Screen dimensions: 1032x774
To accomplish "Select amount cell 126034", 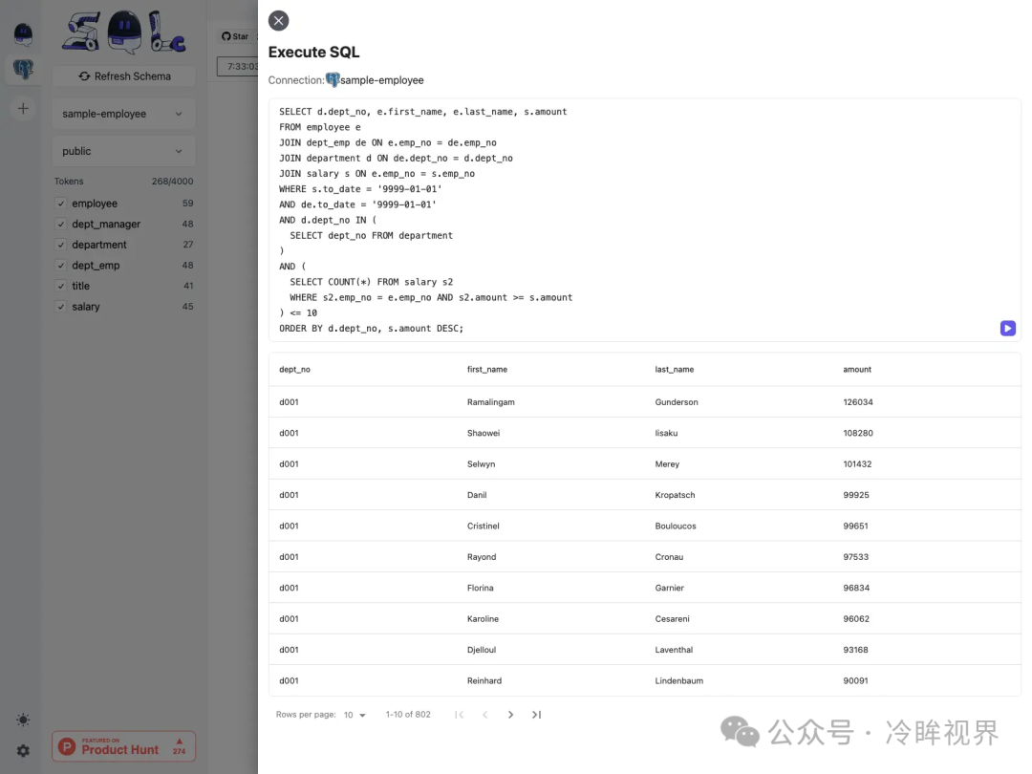I will (x=857, y=402).
